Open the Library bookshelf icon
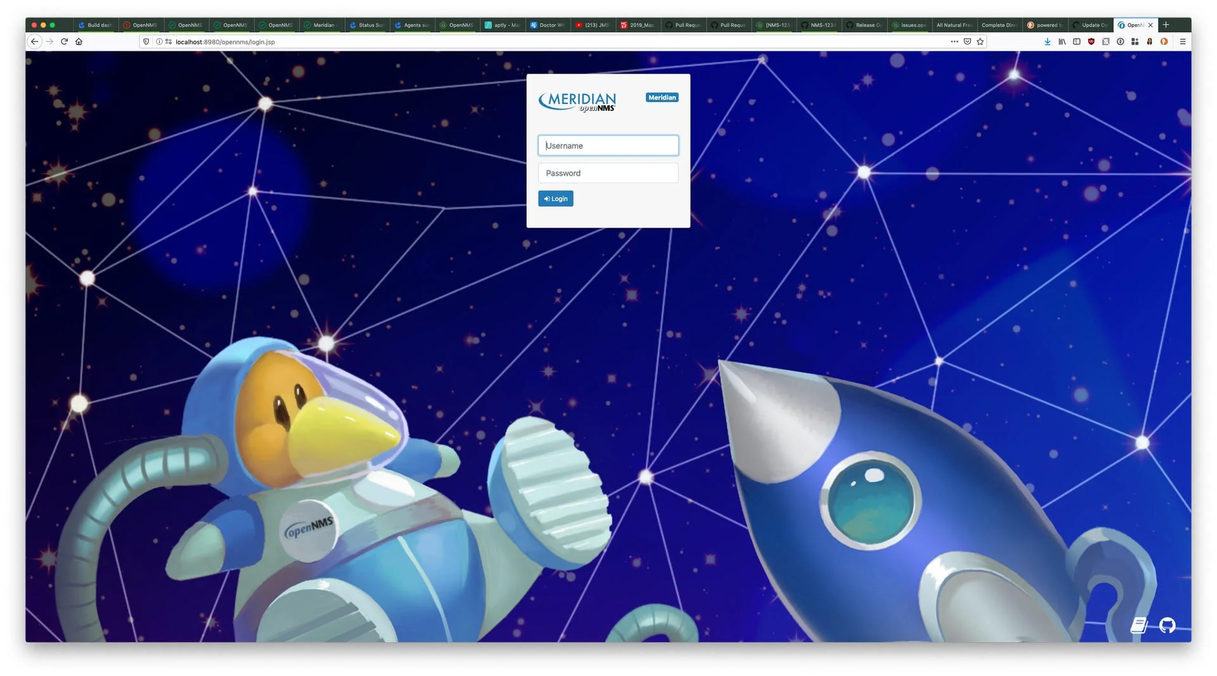 pos(1062,42)
